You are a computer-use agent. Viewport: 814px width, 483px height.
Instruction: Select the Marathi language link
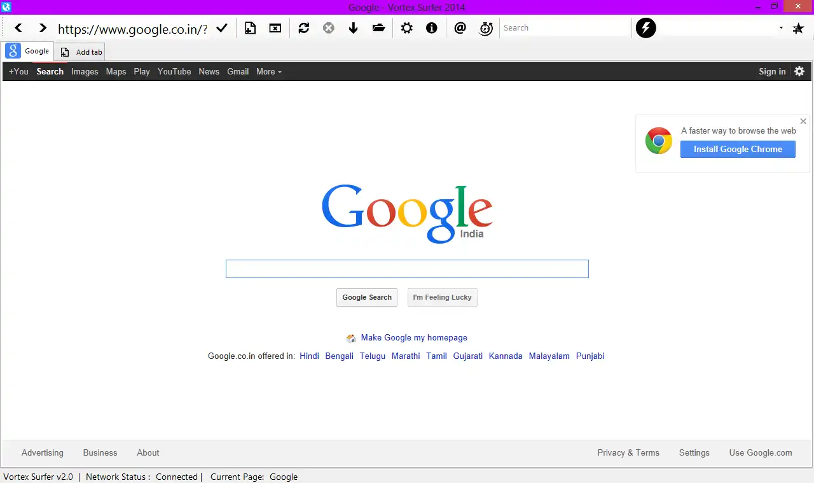click(406, 356)
